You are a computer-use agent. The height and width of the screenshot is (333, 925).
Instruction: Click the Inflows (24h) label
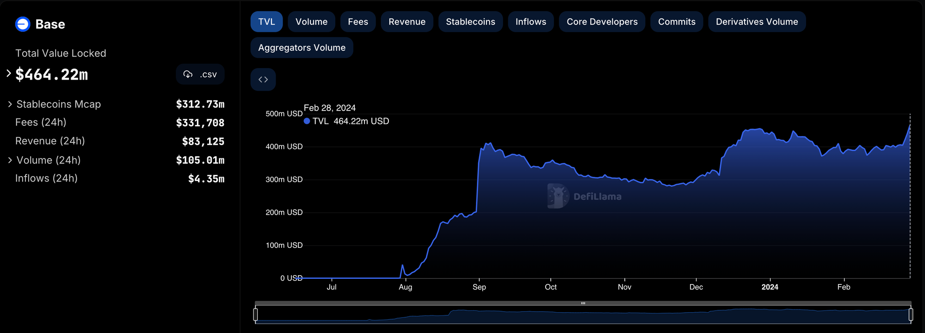pos(46,179)
